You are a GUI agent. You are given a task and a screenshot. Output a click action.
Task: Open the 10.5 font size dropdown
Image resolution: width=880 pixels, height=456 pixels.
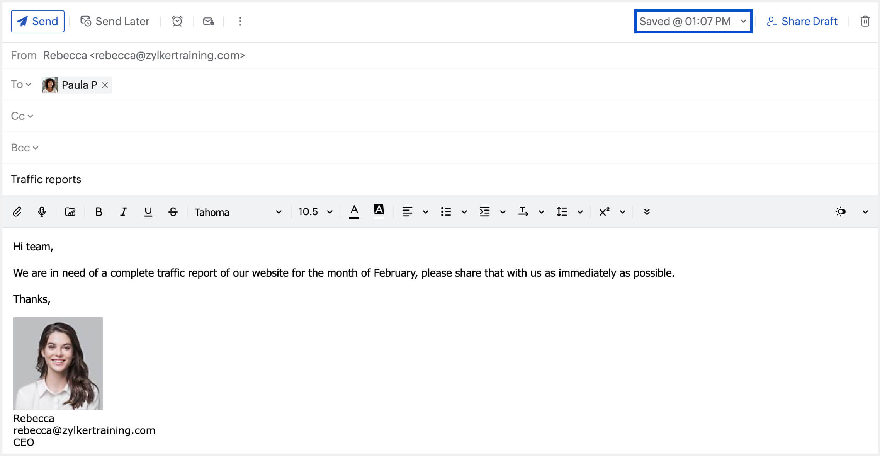point(315,212)
